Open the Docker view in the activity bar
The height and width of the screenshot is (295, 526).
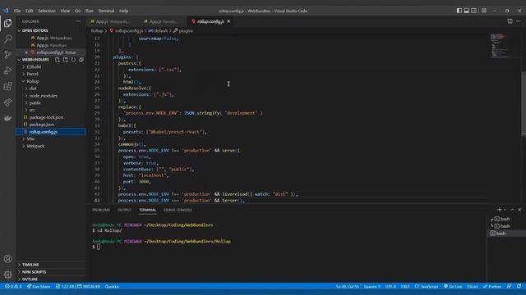coord(7,118)
